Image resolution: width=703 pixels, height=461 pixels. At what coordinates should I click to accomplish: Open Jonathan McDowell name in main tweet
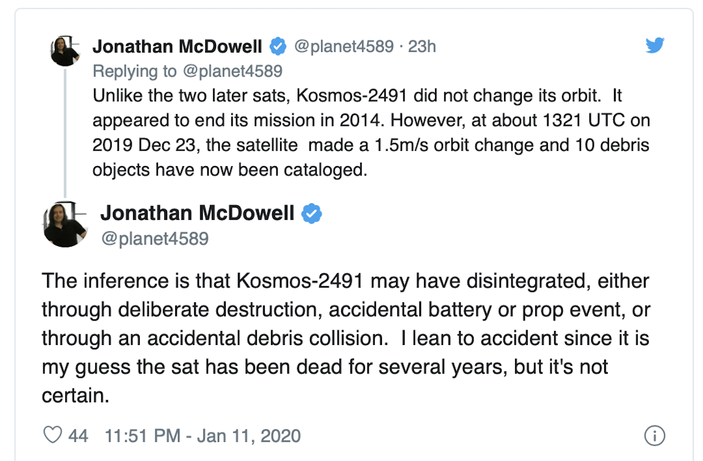(x=197, y=213)
